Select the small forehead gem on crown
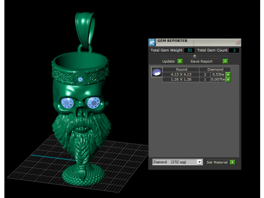This screenshot has height=198, width=264. coord(80,79)
